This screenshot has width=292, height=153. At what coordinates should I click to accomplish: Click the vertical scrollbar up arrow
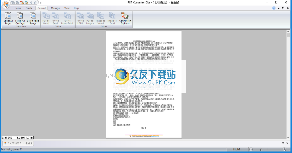288,31
